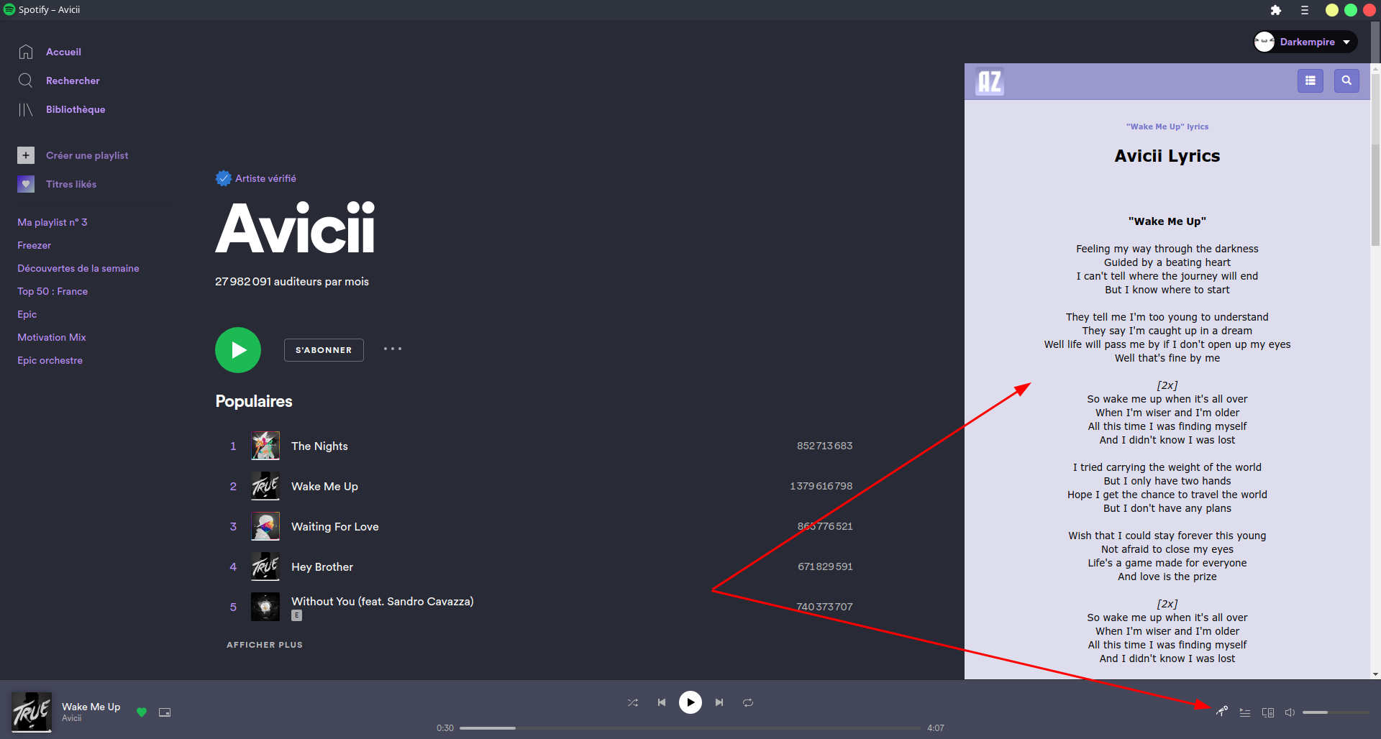1381x739 pixels.
Task: Click the microphone lyrics icon in the player bar
Action: point(1222,712)
